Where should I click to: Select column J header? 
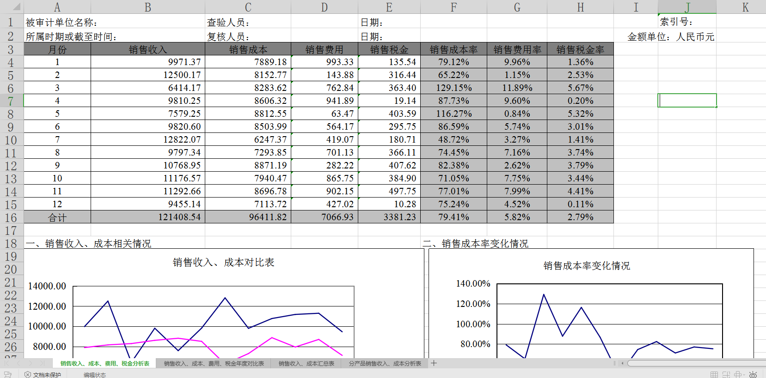coord(687,7)
